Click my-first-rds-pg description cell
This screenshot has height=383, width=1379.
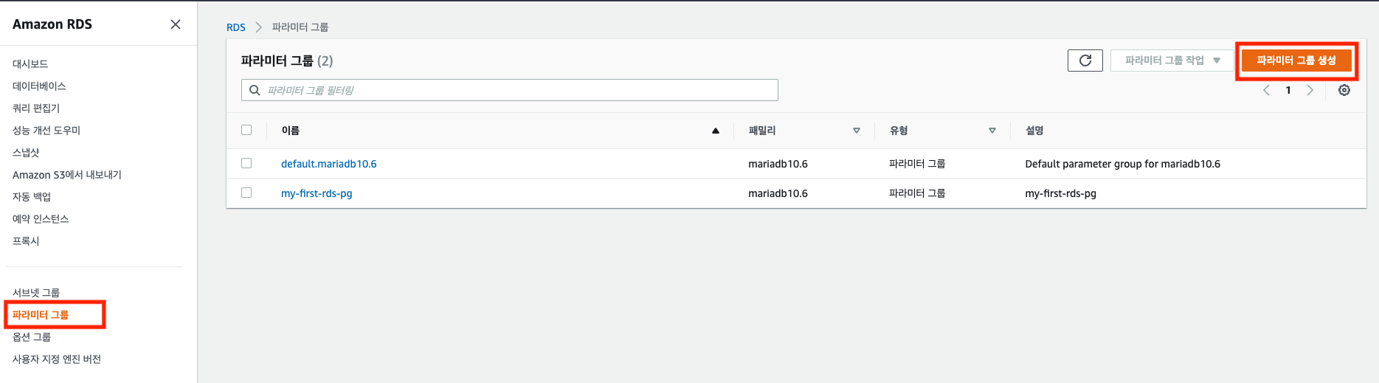tap(1060, 193)
